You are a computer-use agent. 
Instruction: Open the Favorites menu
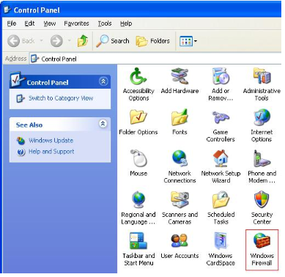tap(76, 23)
